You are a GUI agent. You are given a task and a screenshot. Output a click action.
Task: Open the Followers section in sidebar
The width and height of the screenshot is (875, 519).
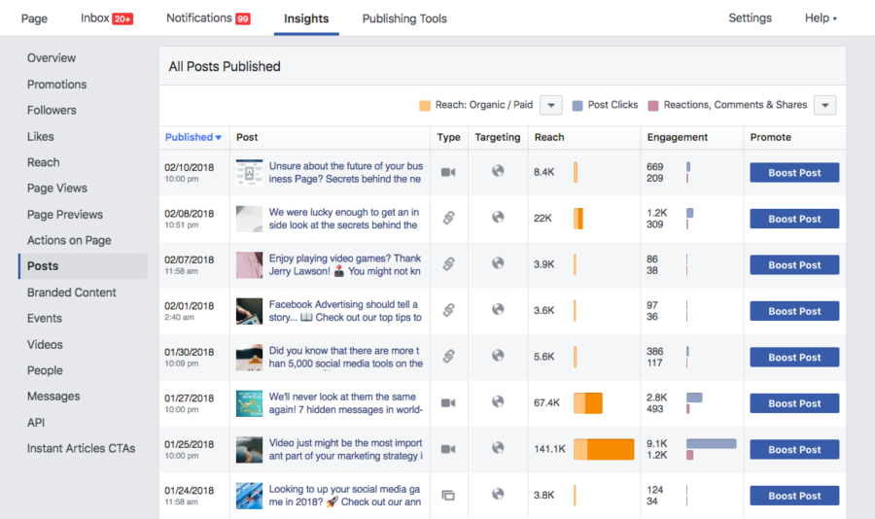(52, 110)
